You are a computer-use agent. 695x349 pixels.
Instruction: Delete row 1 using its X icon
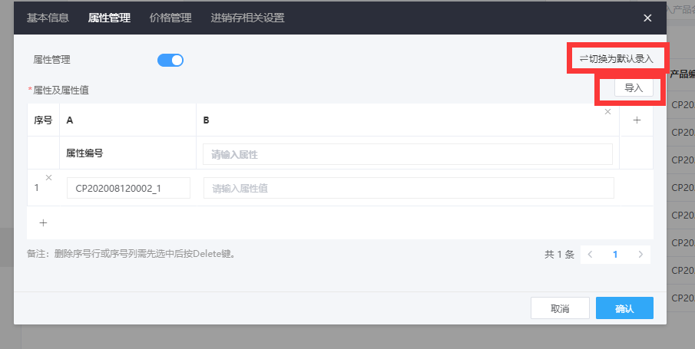(x=48, y=178)
